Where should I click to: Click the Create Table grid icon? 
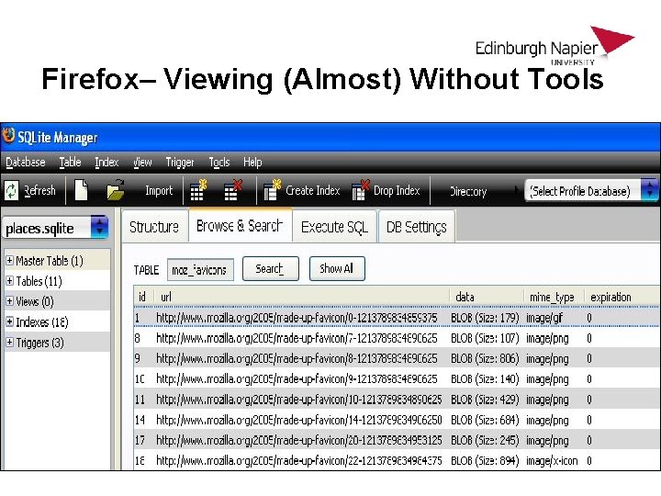198,190
